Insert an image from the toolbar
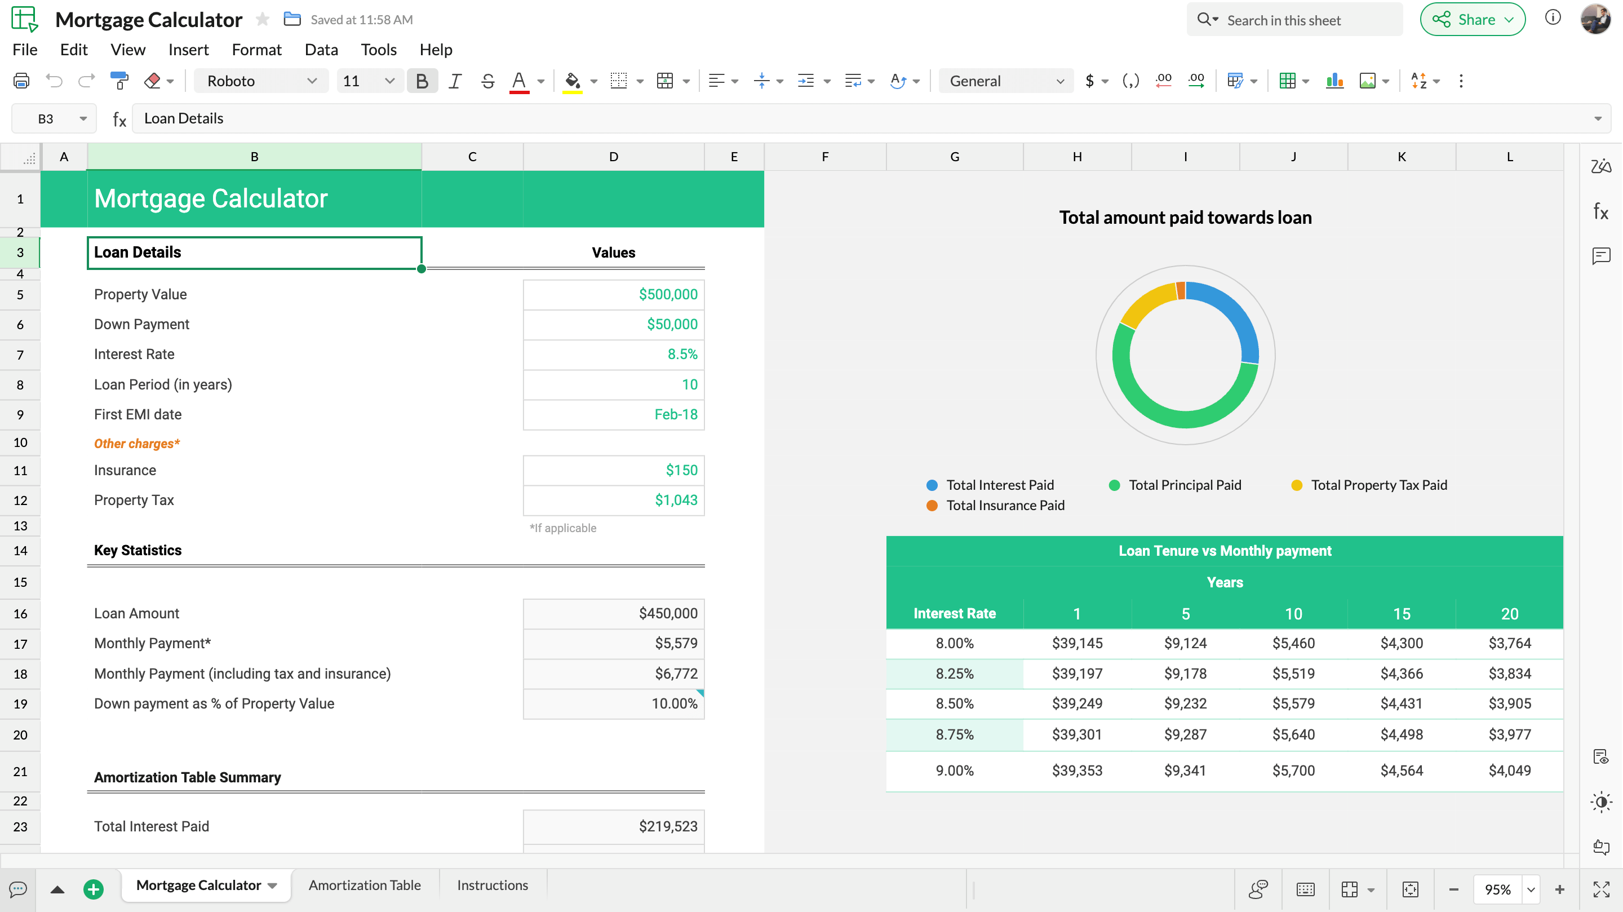The width and height of the screenshot is (1623, 912). pos(1368,81)
